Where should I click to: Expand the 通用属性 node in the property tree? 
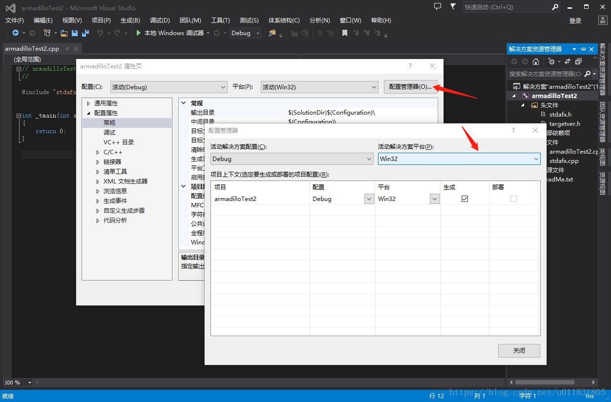tap(88, 103)
